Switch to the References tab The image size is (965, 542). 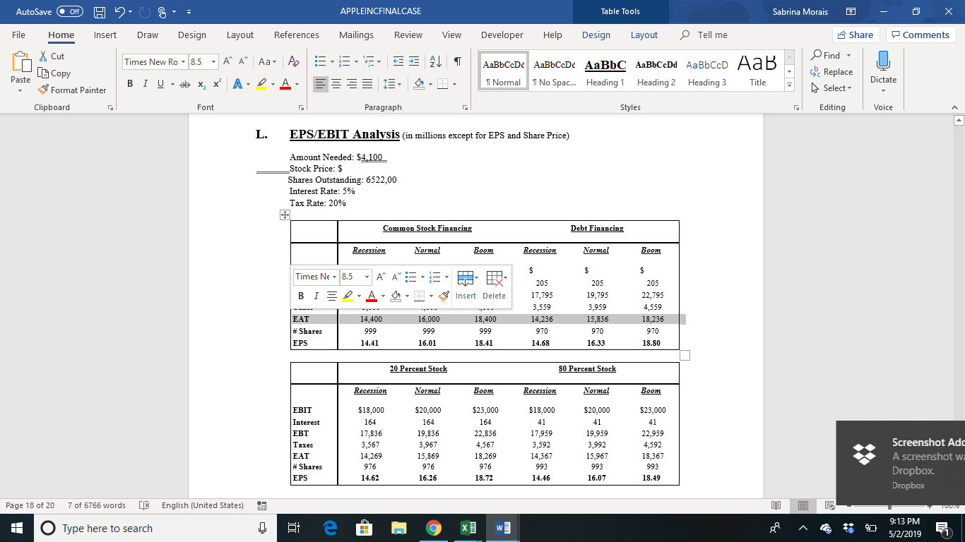click(x=297, y=35)
